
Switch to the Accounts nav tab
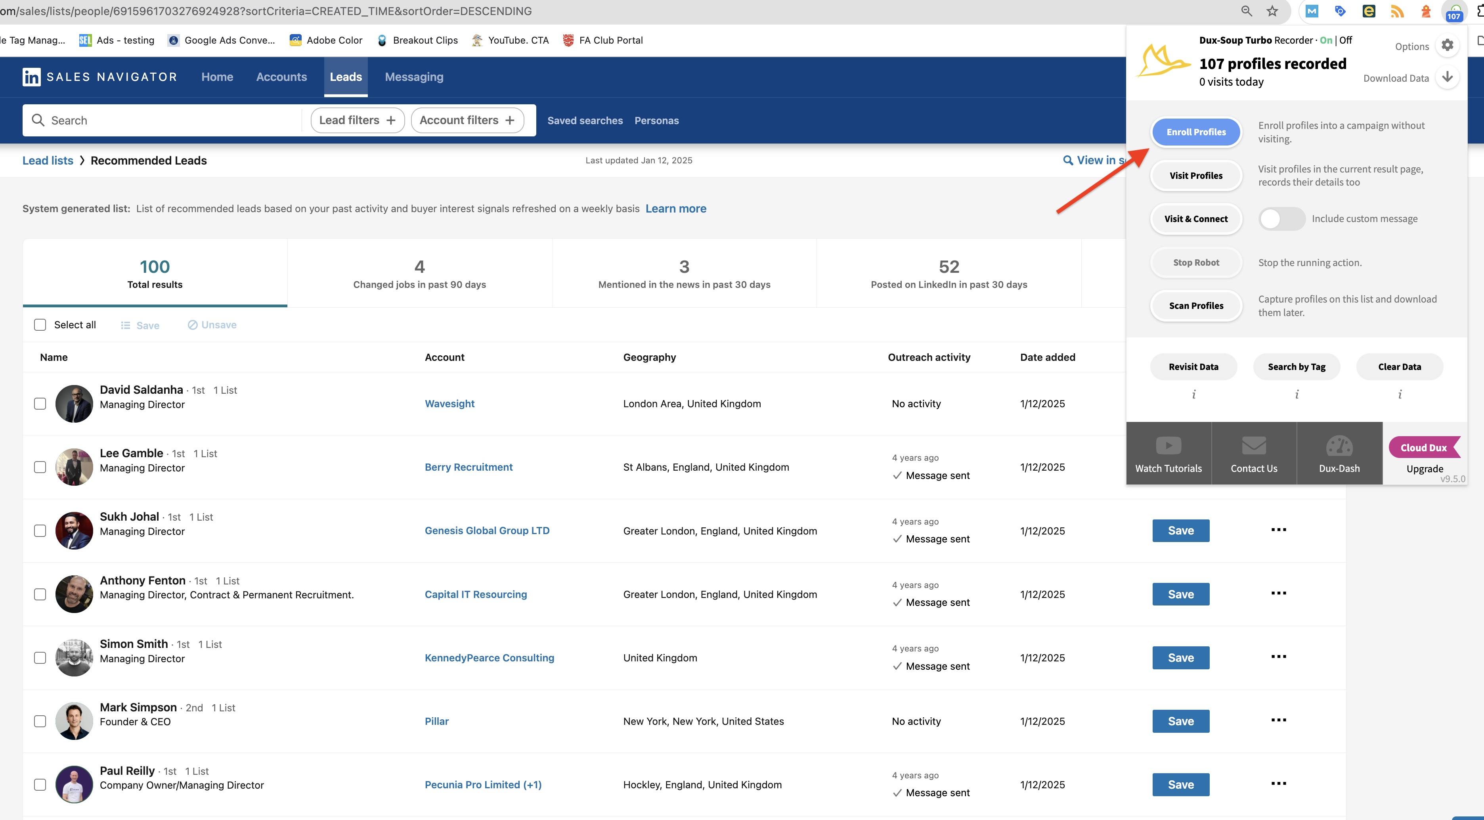[281, 77]
